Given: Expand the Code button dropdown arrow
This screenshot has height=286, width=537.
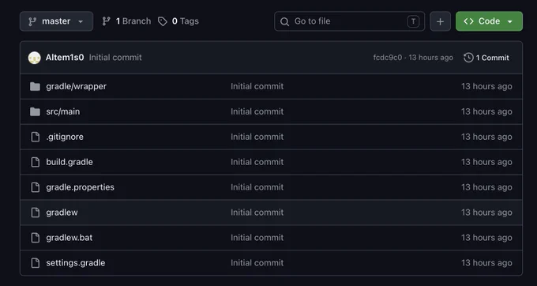Looking at the screenshot, I should 510,21.
